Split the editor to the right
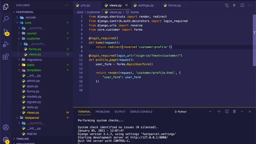The width and height of the screenshot is (256, 144). [242, 5]
